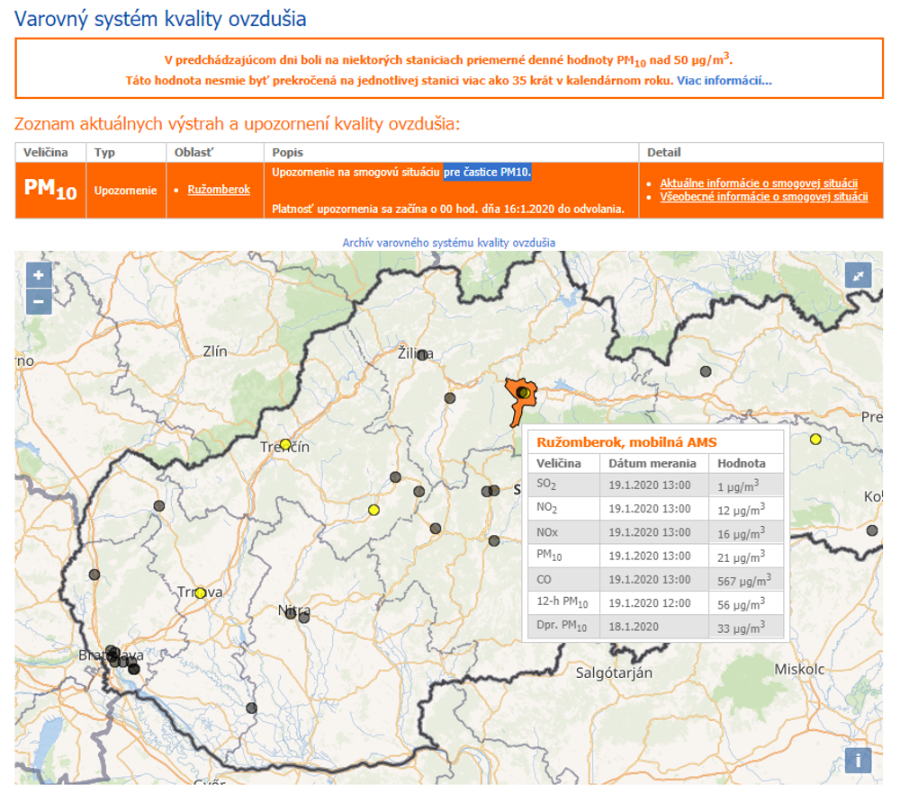Click the gray station marker beside Nitra
900x793 pixels.
[304, 617]
